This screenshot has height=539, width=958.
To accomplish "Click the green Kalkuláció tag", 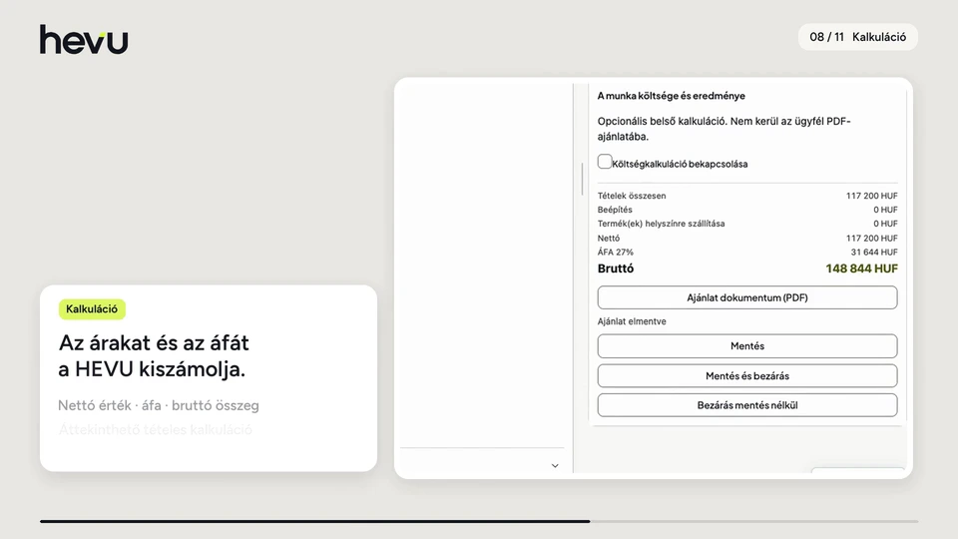I will (x=92, y=309).
